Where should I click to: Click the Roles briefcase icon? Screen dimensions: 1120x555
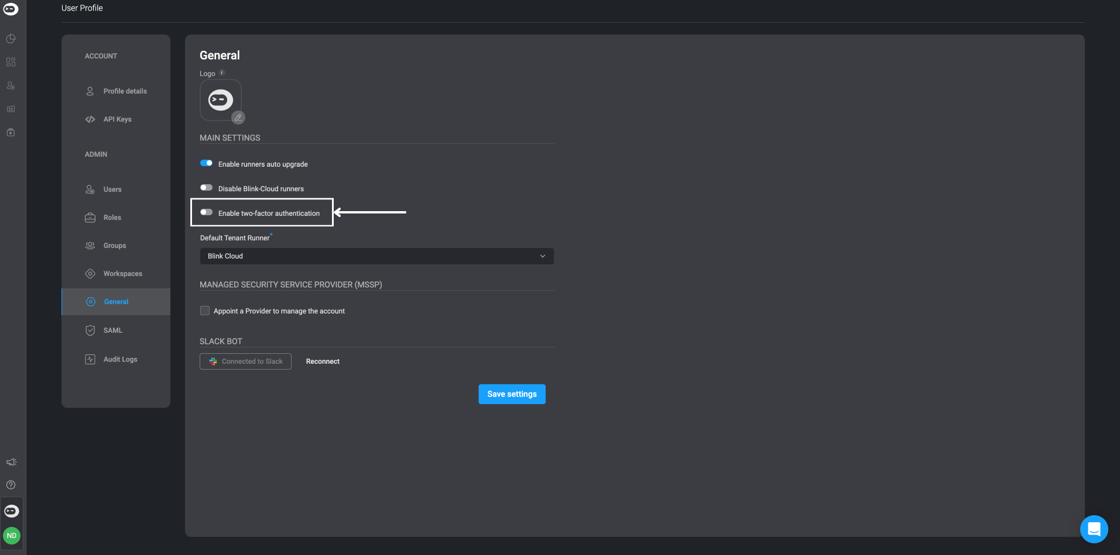point(90,218)
